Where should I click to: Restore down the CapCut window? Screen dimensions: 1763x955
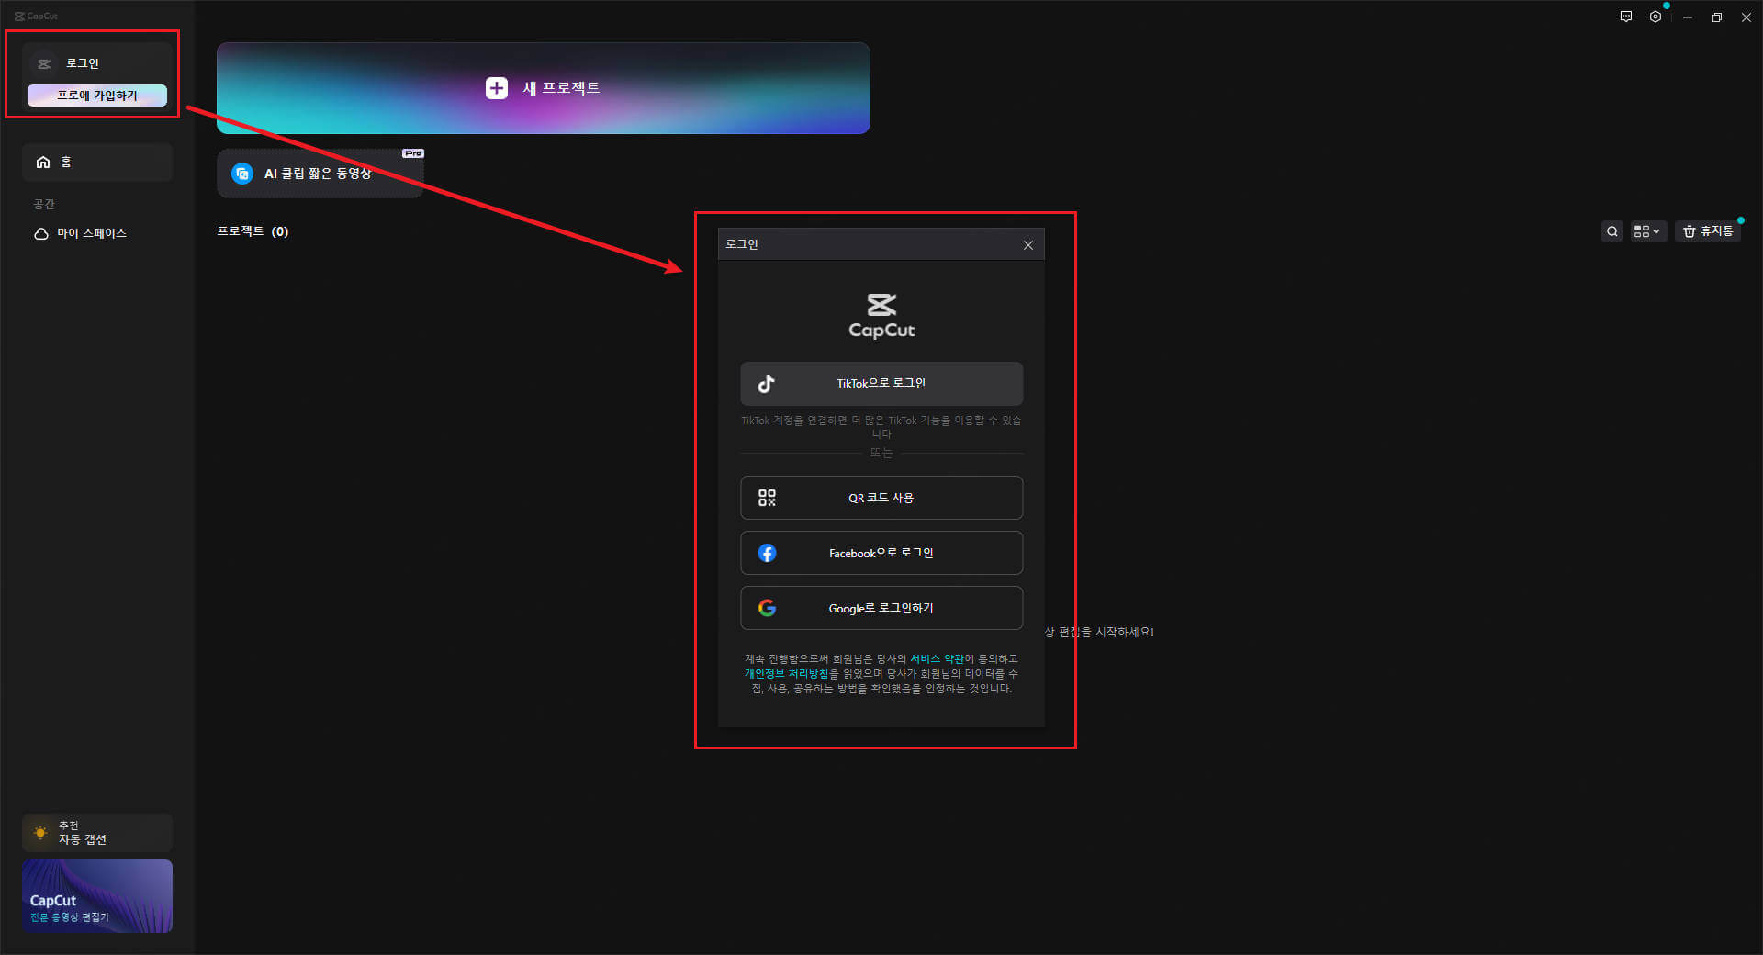tap(1717, 17)
